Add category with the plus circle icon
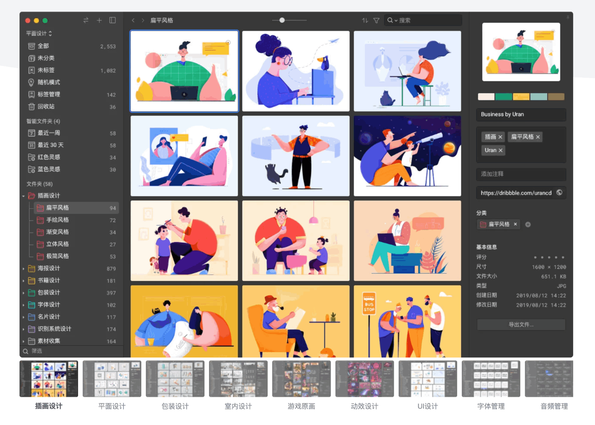 pyautogui.click(x=528, y=225)
